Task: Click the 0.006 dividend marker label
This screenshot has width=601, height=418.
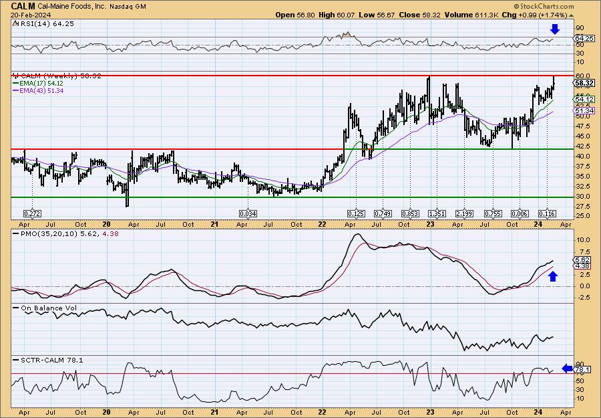Action: (x=520, y=213)
